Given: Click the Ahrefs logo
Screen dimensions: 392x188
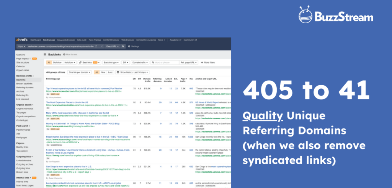Looking at the screenshot, I should pyautogui.click(x=23, y=40).
